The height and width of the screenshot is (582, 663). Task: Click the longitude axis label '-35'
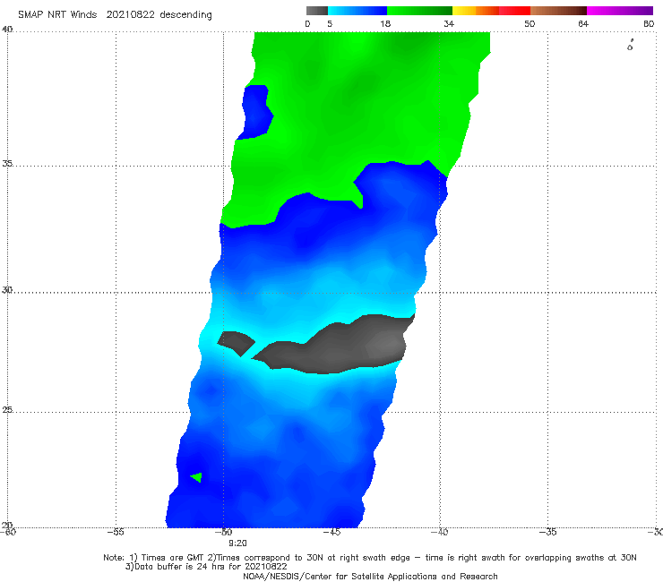coord(548,532)
